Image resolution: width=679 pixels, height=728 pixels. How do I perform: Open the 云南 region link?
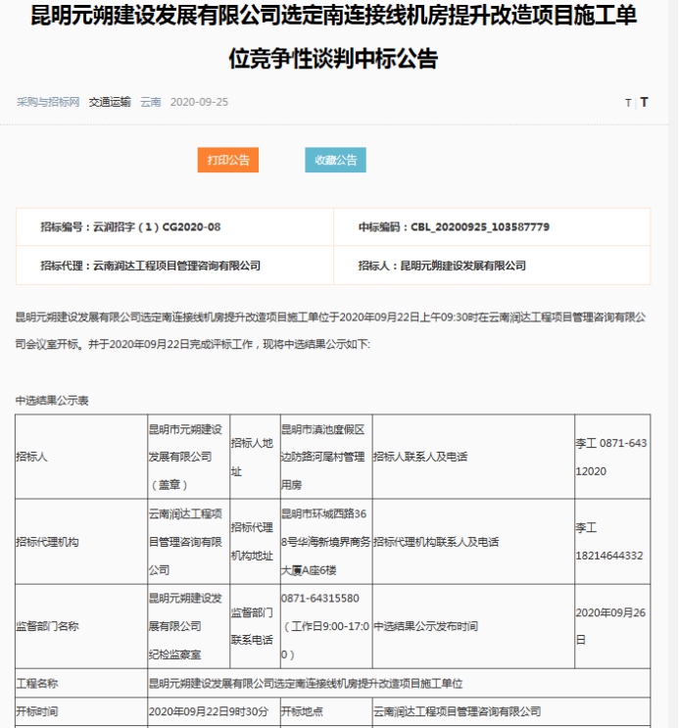pos(150,102)
